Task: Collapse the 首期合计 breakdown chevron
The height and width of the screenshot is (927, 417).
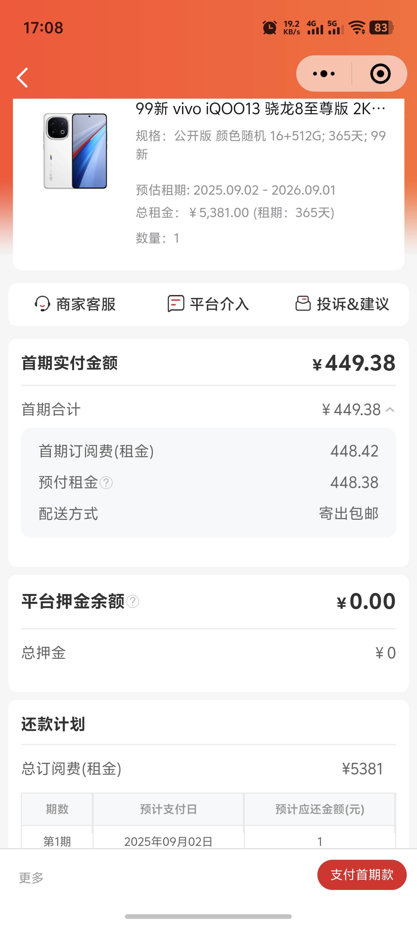Action: [x=390, y=410]
